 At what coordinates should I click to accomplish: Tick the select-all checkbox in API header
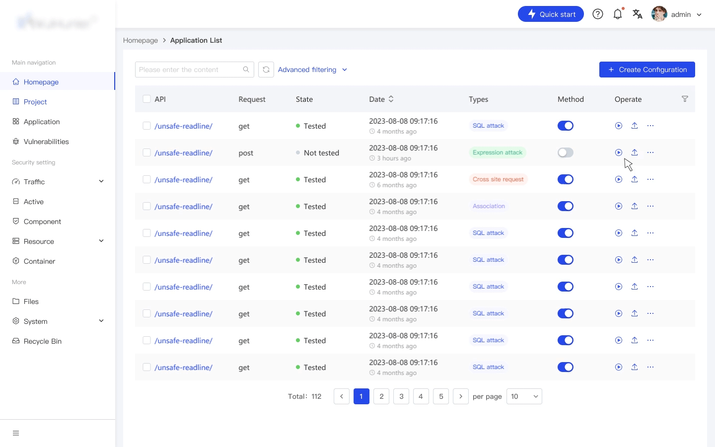point(146,99)
